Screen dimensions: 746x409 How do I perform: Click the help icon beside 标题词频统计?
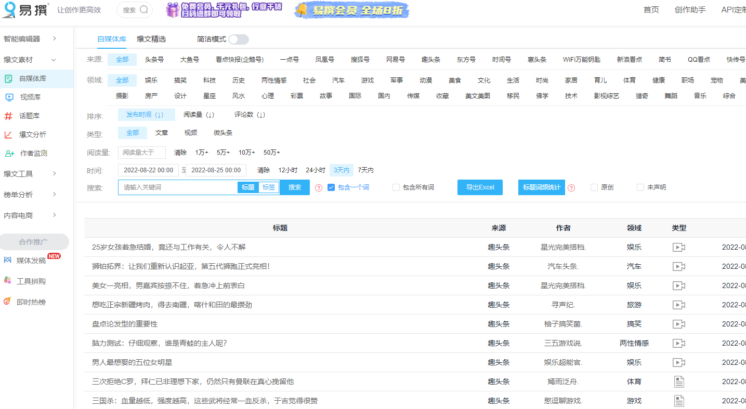(571, 187)
